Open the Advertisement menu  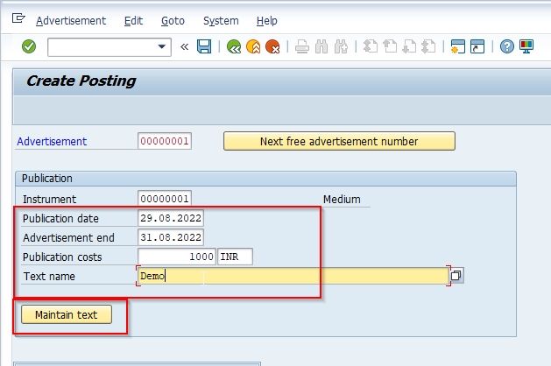pos(71,21)
